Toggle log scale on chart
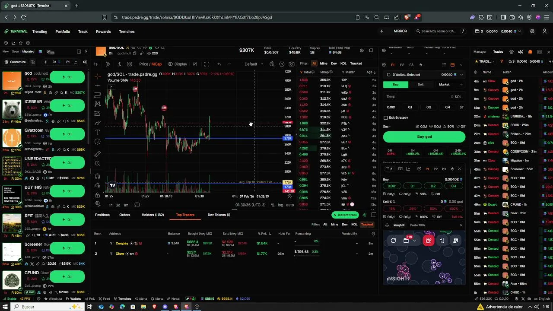Viewport: 553px width, 311px height. pyautogui.click(x=280, y=205)
